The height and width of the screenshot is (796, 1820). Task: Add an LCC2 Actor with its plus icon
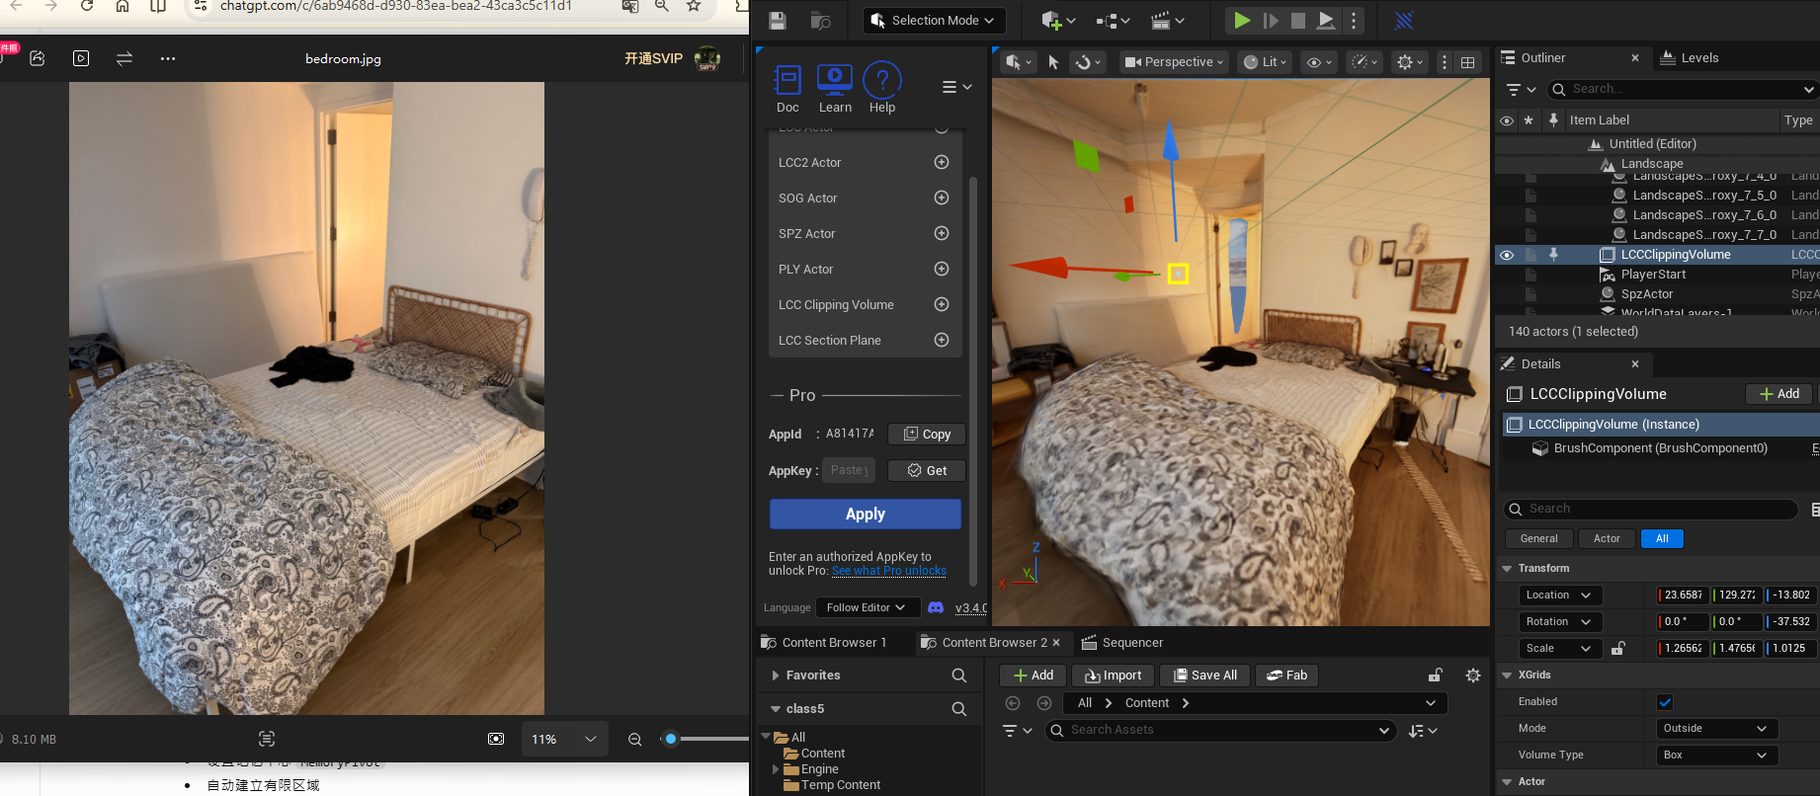tap(942, 162)
